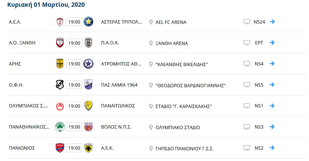Screen dimensions: 309x161
Task: Click the AEL team crest logo
Action: [59, 22]
